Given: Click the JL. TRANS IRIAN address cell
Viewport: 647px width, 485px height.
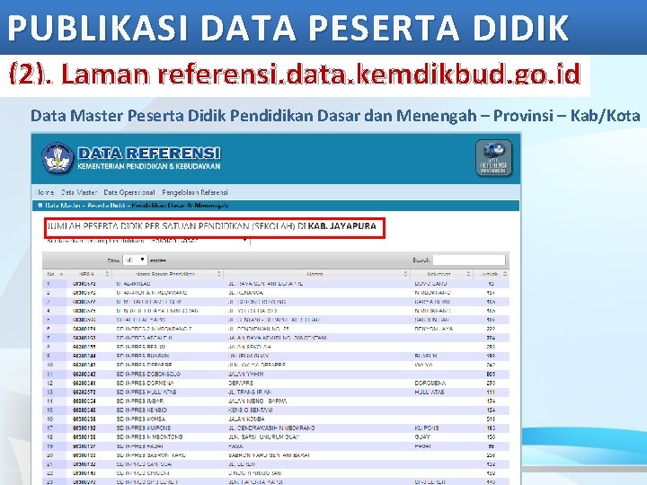Looking at the screenshot, I should click(x=250, y=392).
